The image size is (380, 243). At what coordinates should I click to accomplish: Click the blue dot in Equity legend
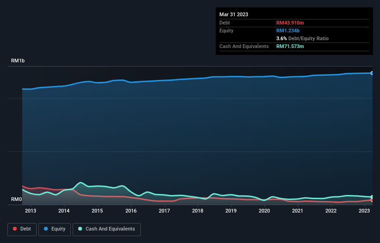47,229
